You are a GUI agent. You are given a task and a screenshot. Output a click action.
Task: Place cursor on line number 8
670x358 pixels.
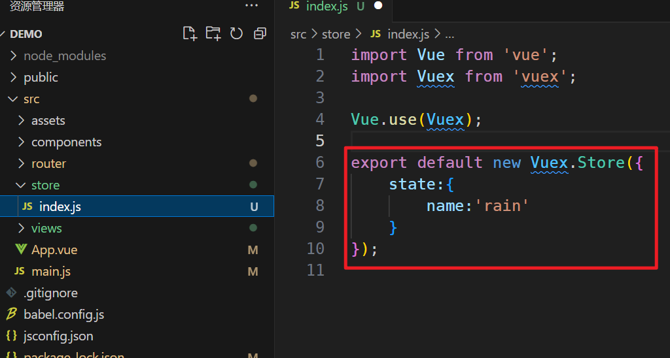(x=319, y=206)
